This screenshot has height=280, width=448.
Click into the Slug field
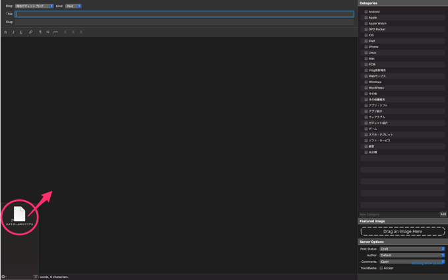point(185,22)
